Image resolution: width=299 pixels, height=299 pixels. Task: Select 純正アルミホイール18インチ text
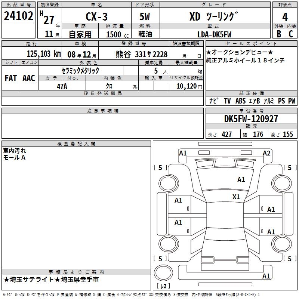coord(245,61)
